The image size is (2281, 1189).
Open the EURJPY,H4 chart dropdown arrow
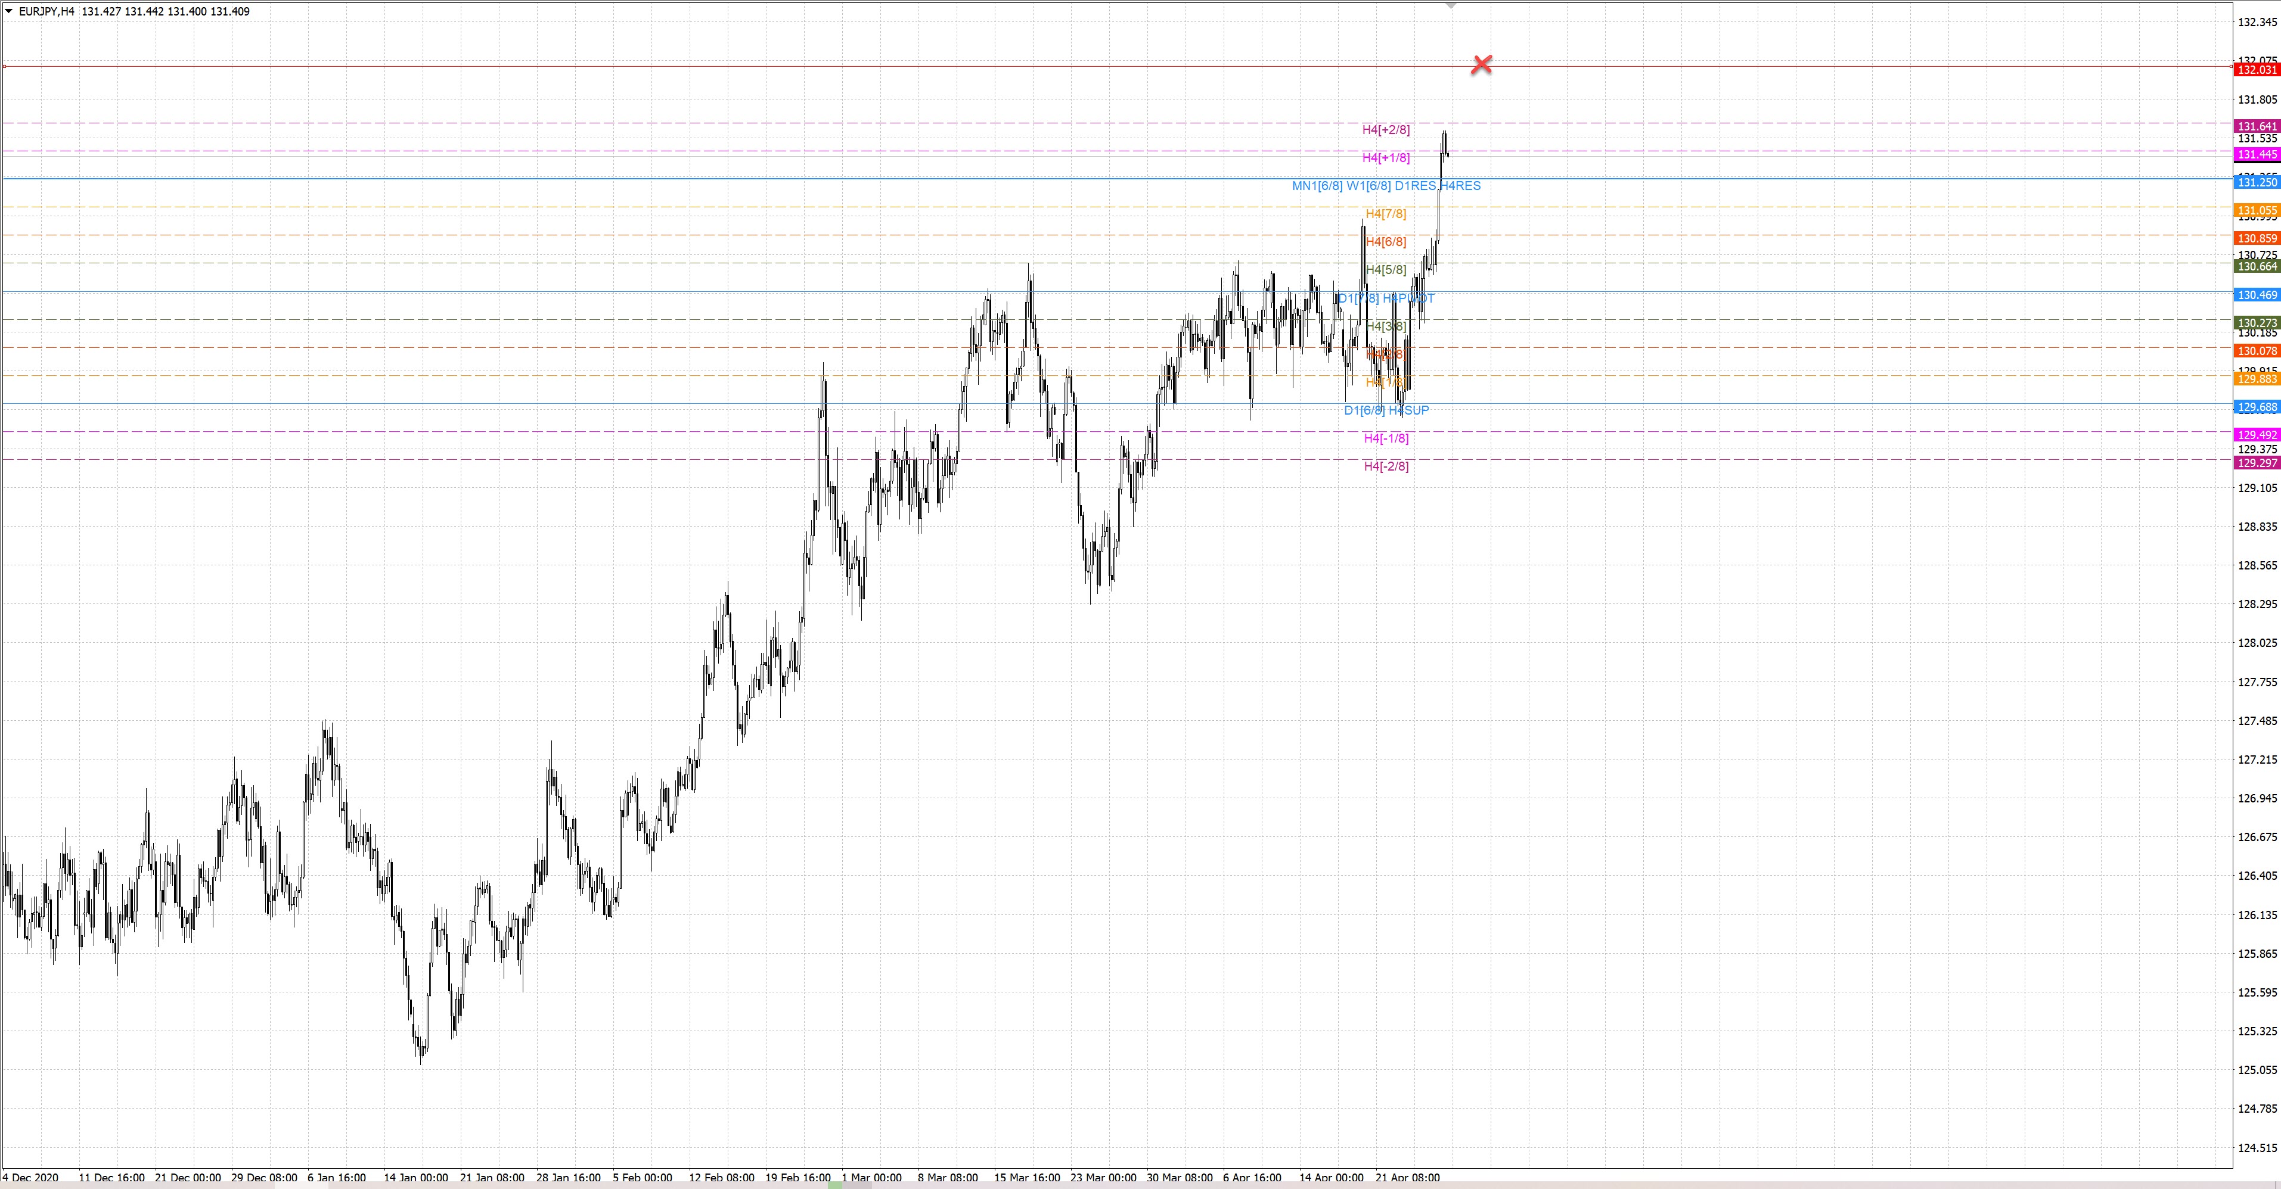tap(9, 11)
